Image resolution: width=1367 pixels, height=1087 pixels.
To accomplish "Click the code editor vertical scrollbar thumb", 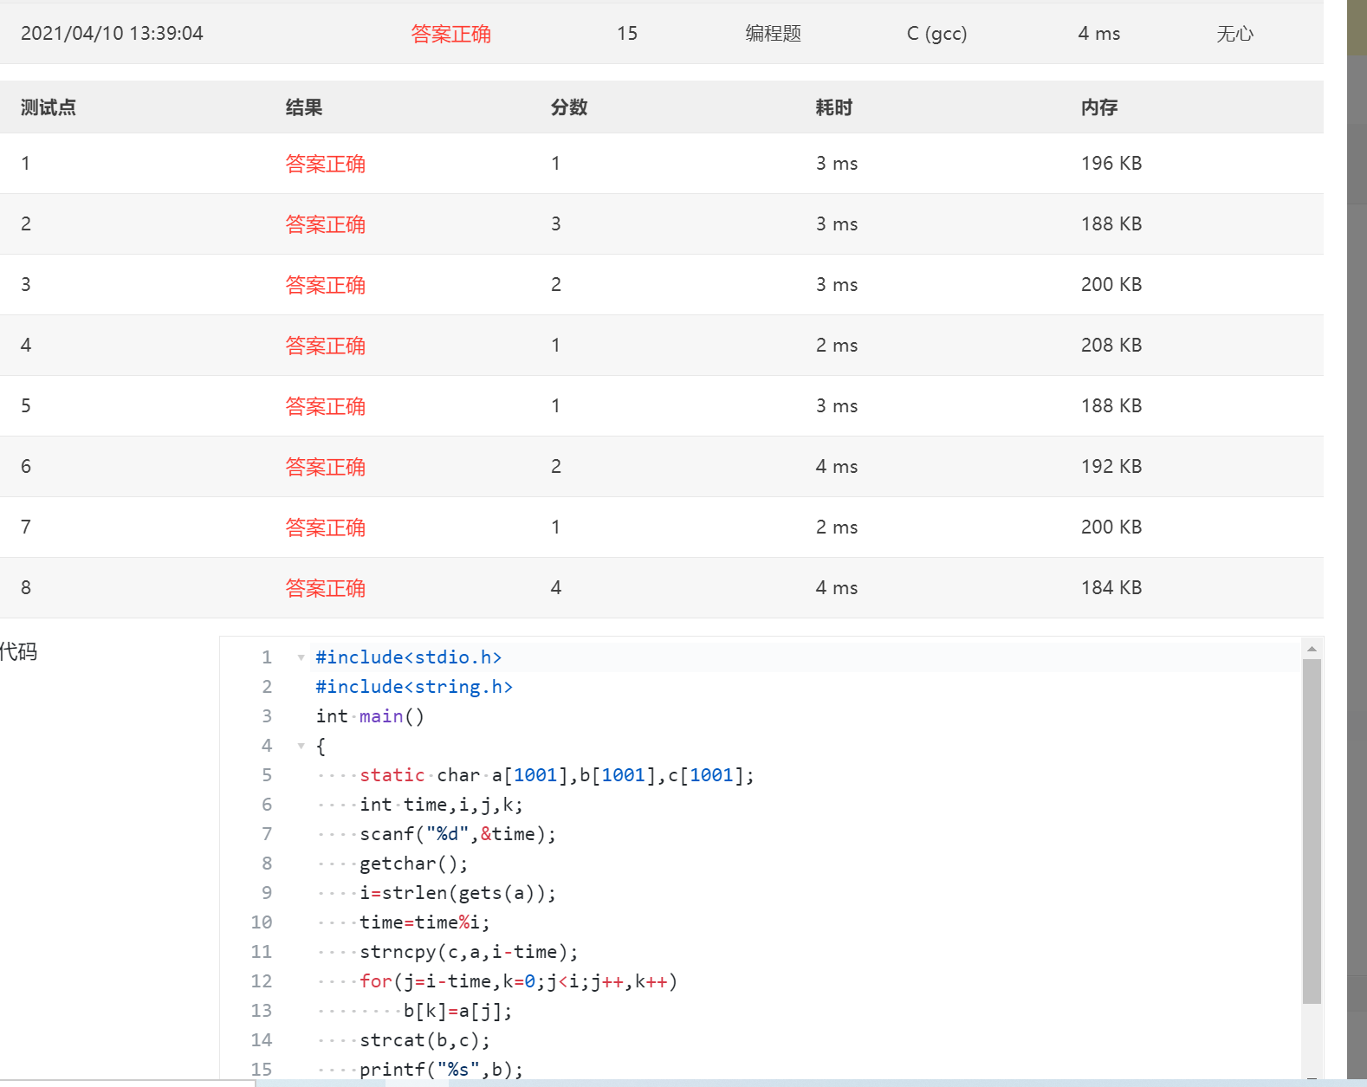I will point(1312,831).
